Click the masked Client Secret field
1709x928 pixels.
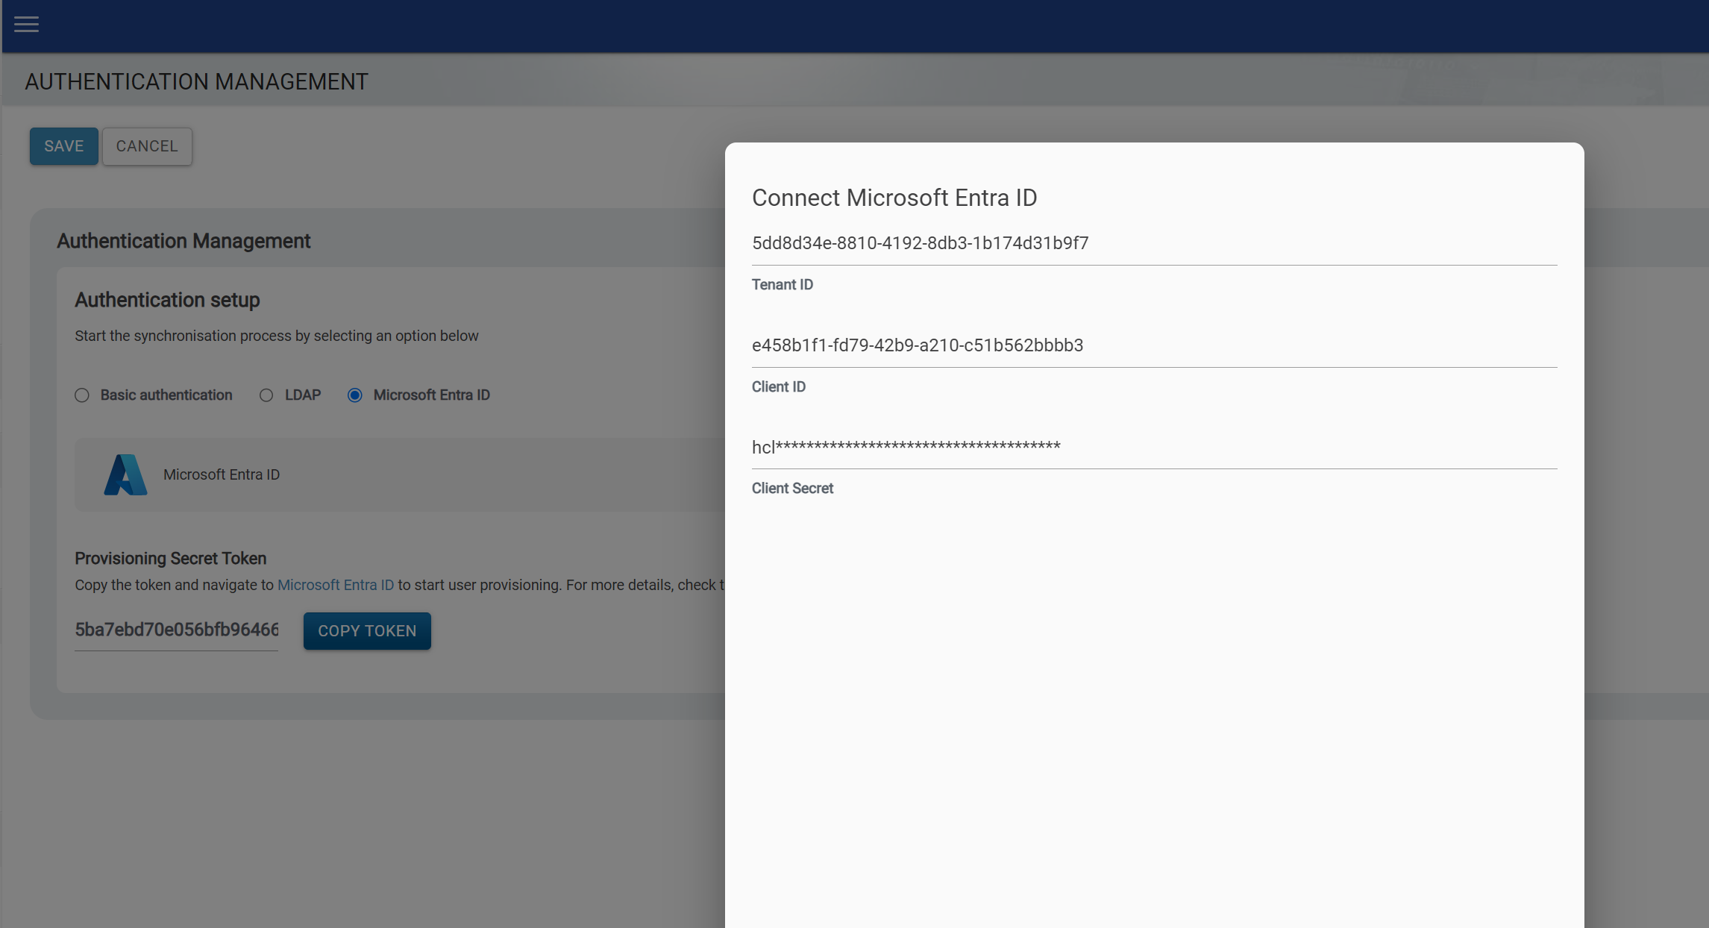[1153, 447]
